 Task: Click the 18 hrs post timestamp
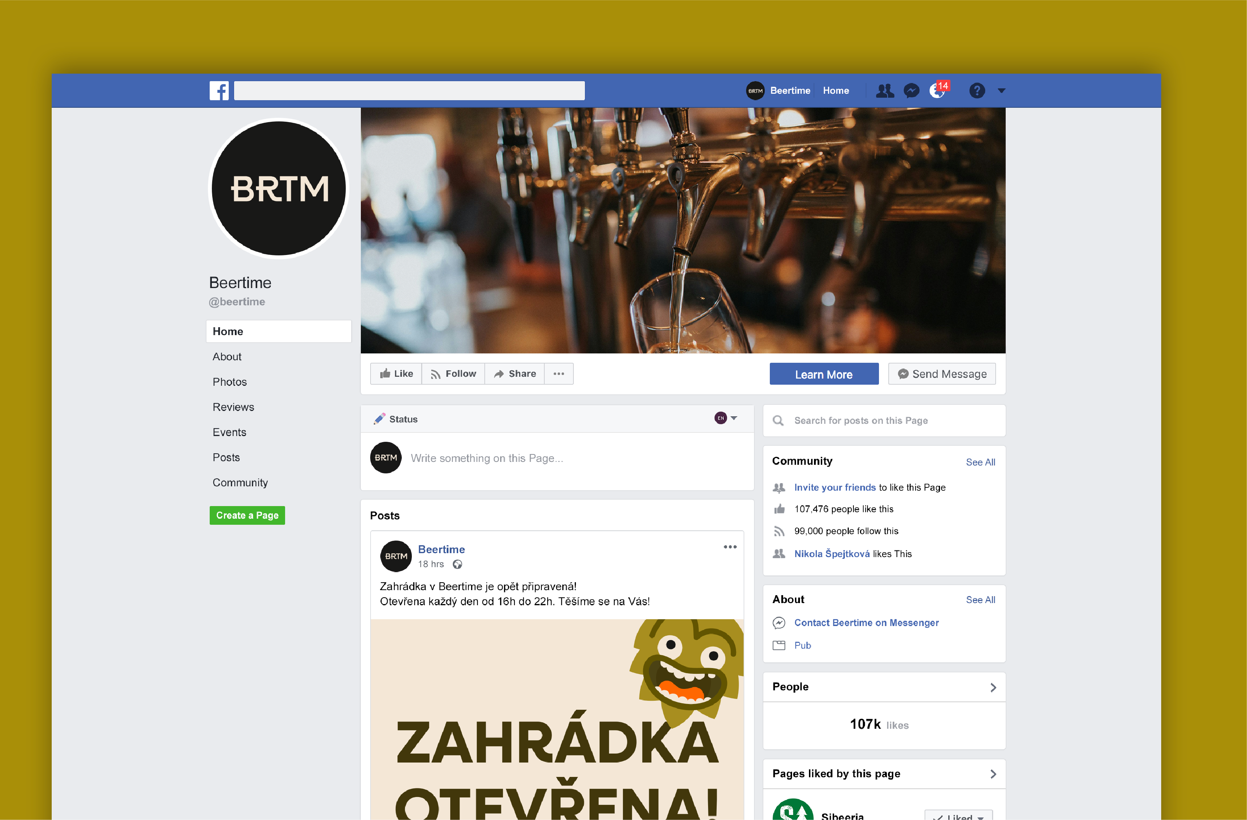coord(431,564)
